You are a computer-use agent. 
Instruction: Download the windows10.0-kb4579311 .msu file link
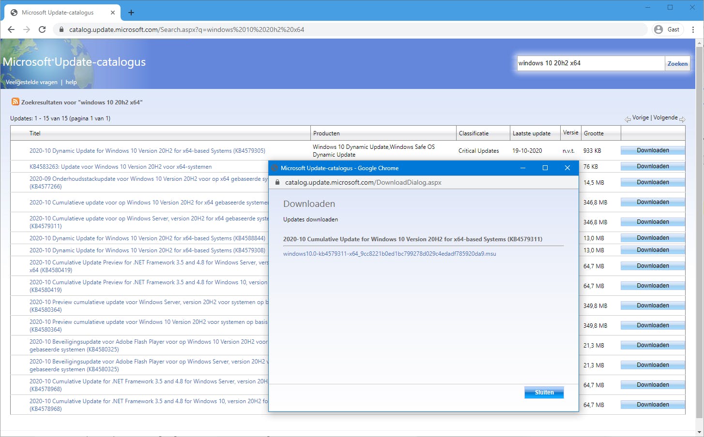(390, 254)
